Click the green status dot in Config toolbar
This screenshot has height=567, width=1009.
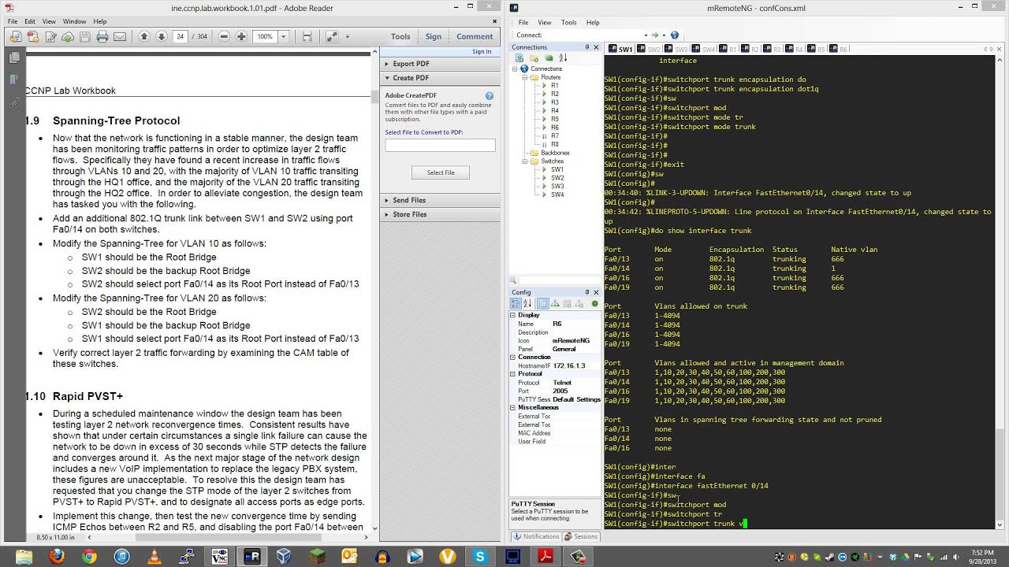coord(595,303)
